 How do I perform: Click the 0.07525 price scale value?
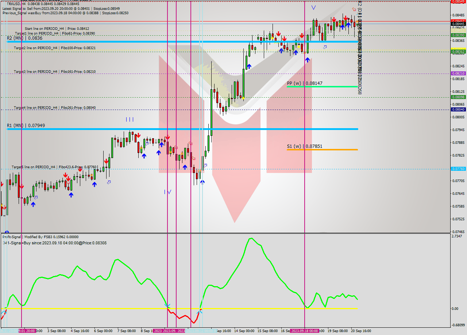458,219
